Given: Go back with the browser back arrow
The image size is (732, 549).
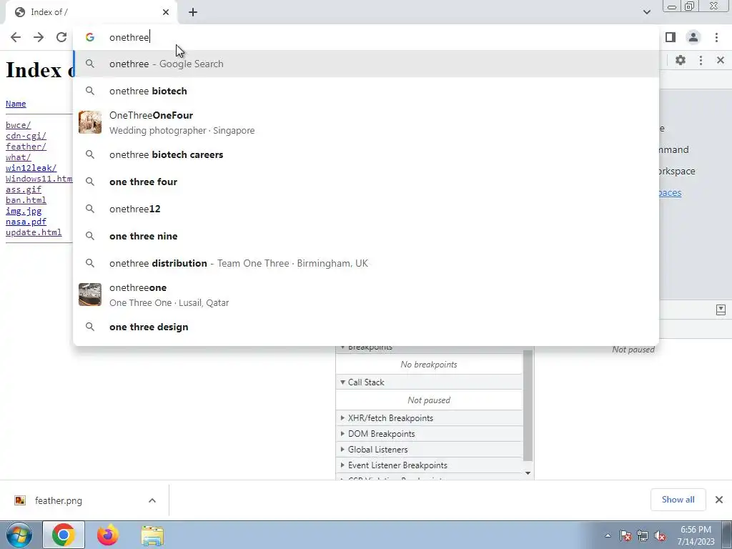Looking at the screenshot, I should (16, 37).
